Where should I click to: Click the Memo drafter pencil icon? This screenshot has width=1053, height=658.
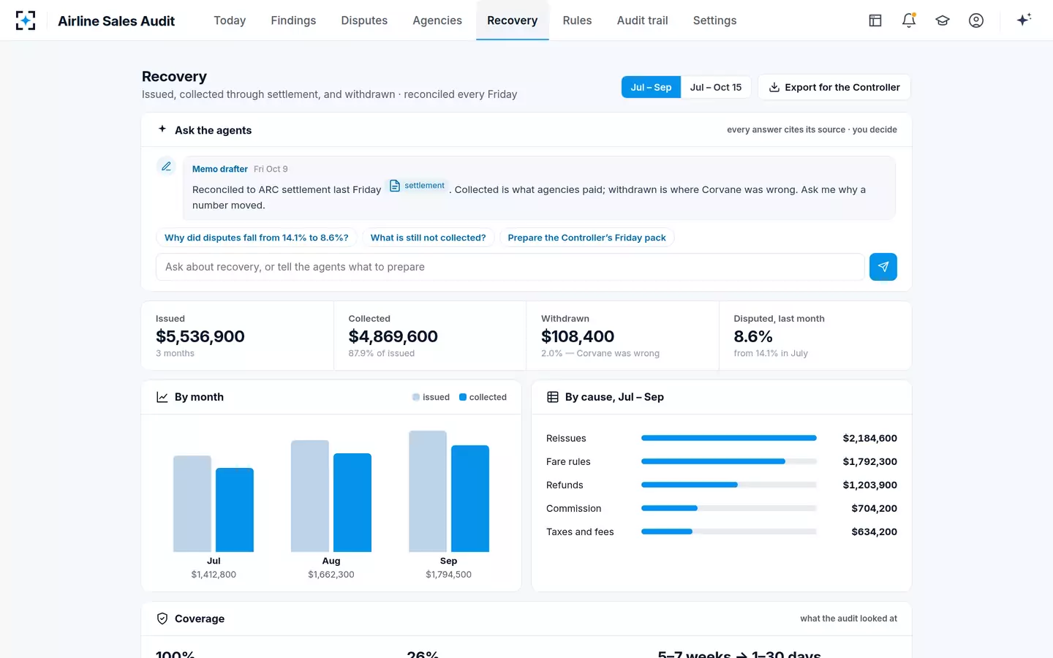click(167, 167)
